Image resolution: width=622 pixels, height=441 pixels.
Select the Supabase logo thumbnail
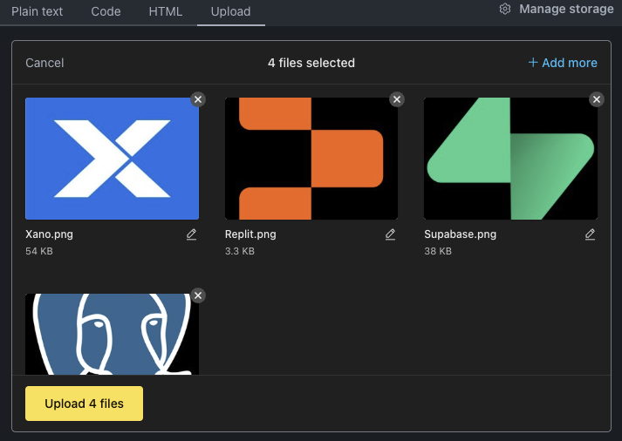coord(511,159)
